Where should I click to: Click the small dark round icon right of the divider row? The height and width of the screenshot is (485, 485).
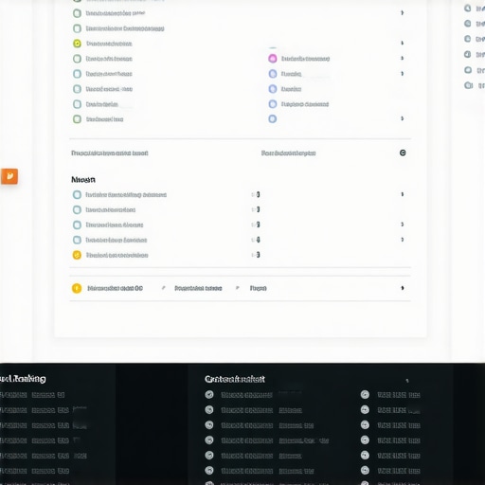tap(403, 153)
